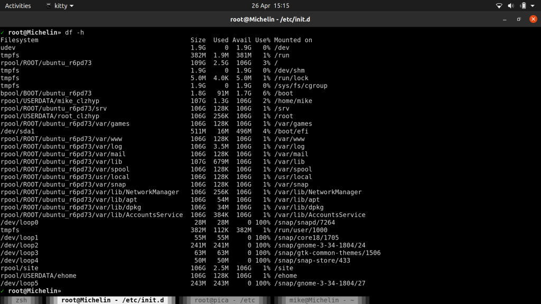Close the kitty terminal window
541x304 pixels.
533,20
